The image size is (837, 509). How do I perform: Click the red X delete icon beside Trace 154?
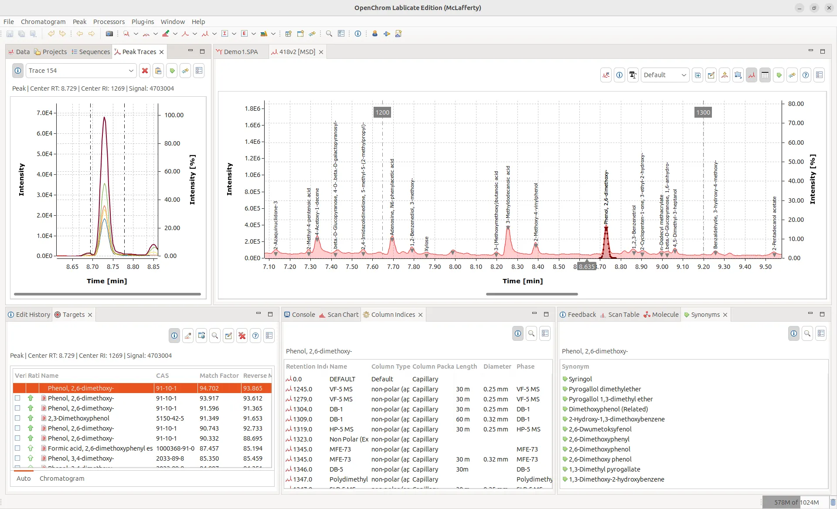[145, 71]
